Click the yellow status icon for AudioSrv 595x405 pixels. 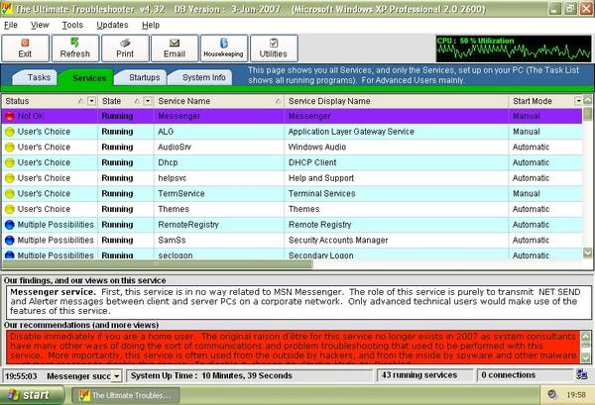[x=10, y=147]
